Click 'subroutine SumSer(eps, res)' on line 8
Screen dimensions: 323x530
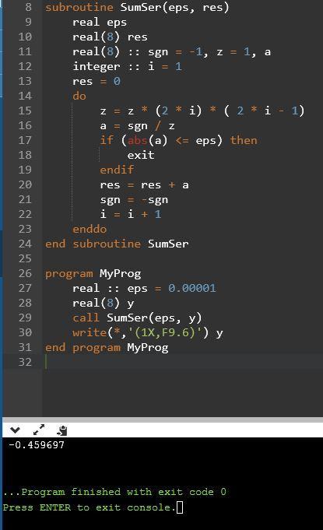137,7
